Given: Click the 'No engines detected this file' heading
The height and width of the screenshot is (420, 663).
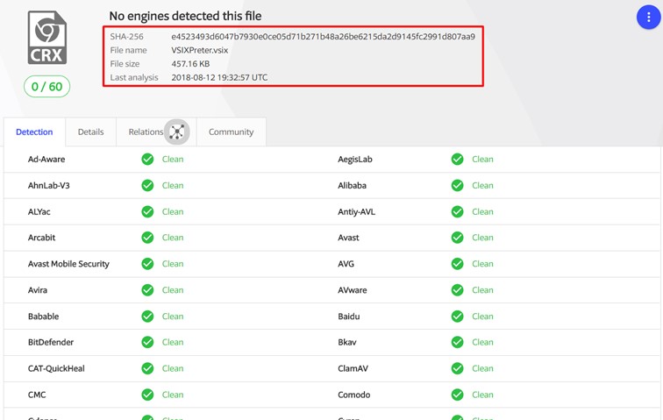Looking at the screenshot, I should pyautogui.click(x=185, y=16).
